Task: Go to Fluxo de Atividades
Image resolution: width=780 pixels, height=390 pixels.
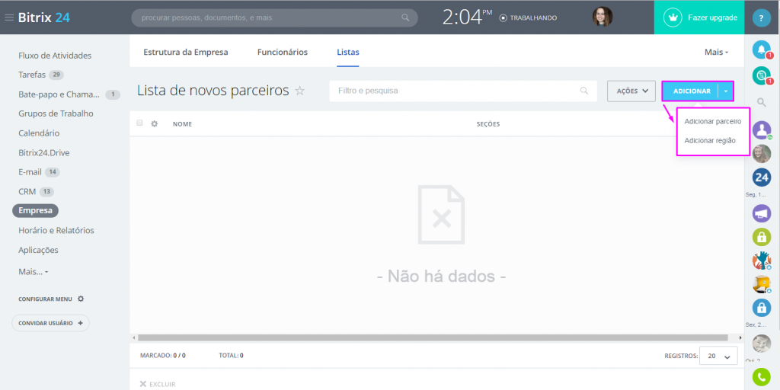Action: click(x=55, y=55)
